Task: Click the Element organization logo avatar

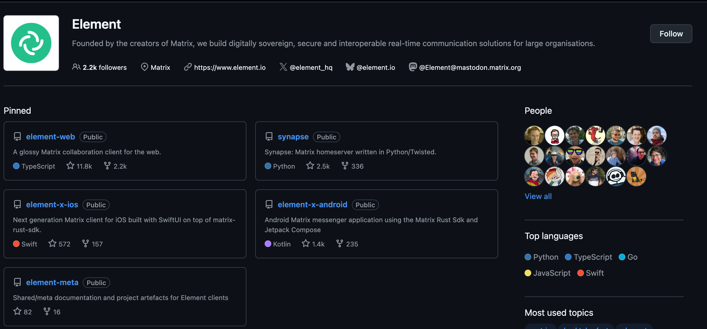Action: 31,43
